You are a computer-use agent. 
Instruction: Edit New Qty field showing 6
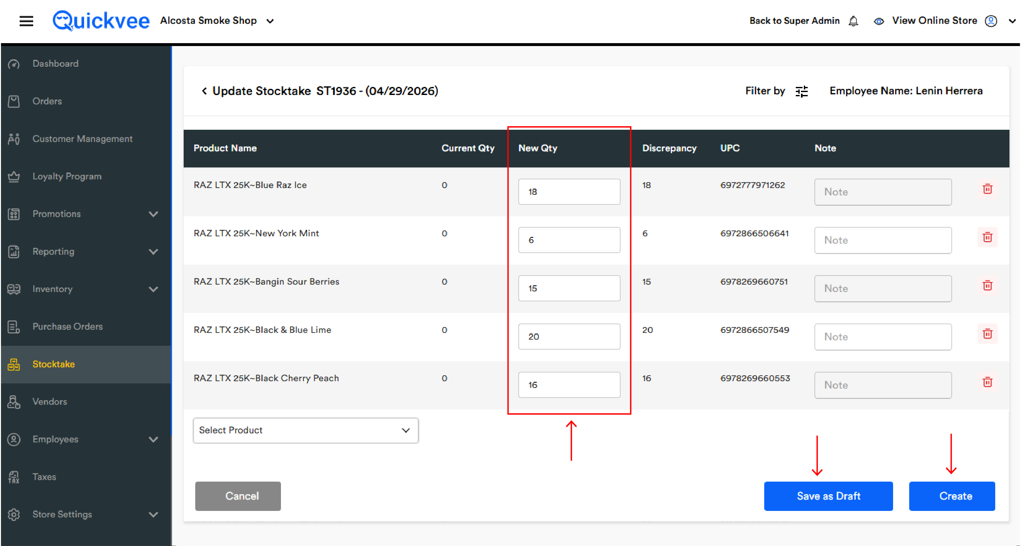coord(569,240)
